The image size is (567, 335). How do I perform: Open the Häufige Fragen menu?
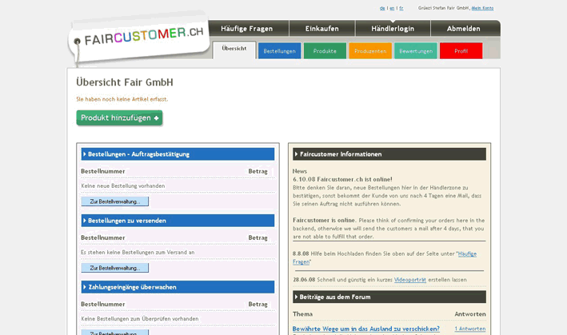tap(247, 29)
